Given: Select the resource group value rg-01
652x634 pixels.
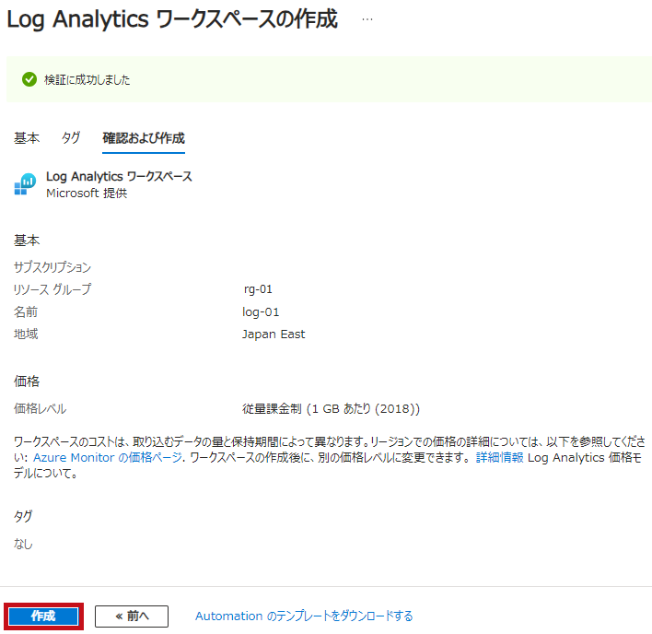Looking at the screenshot, I should [x=258, y=289].
